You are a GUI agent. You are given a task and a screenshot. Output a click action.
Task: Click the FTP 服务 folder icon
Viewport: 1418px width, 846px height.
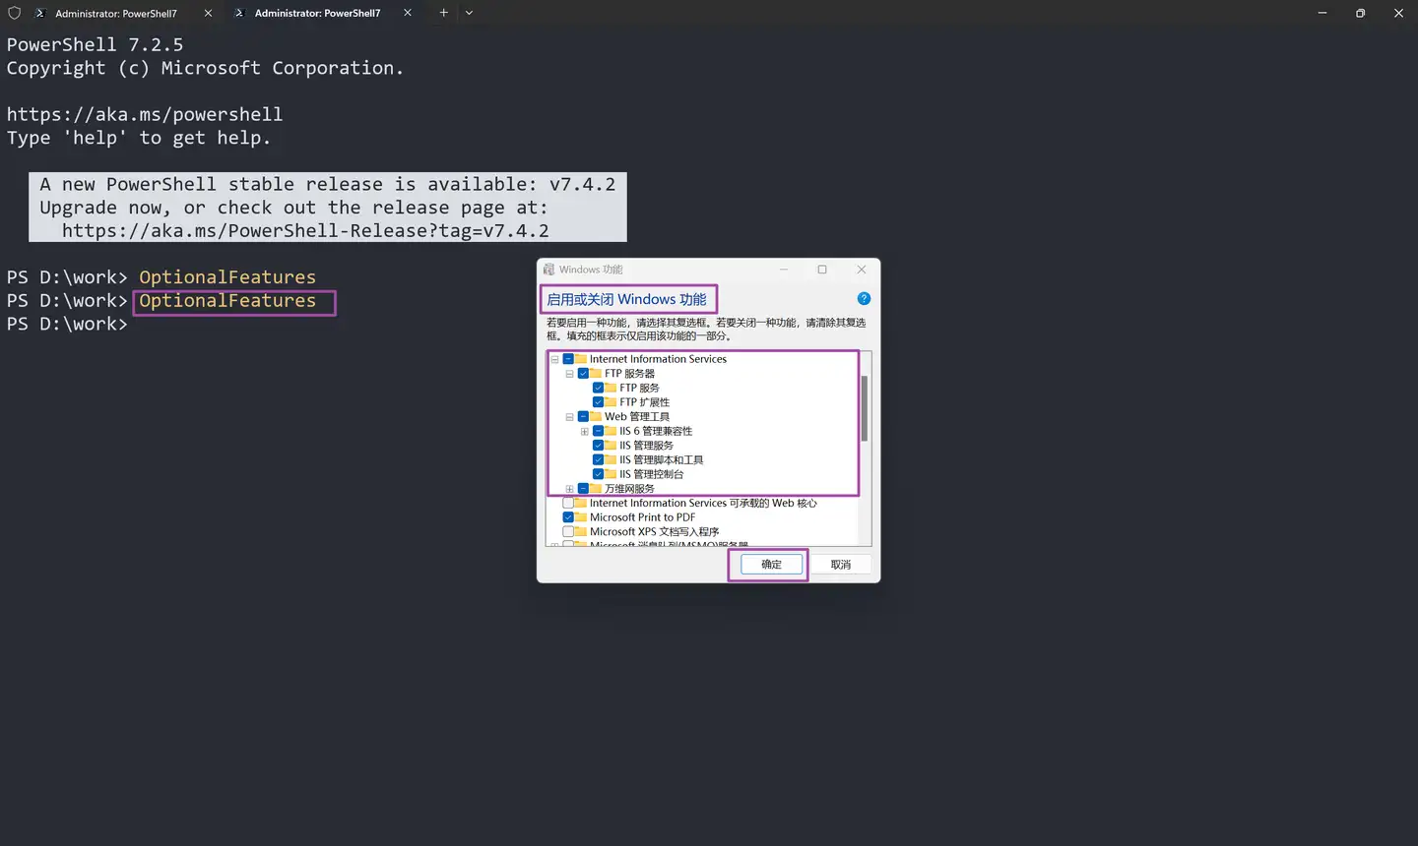tap(611, 388)
